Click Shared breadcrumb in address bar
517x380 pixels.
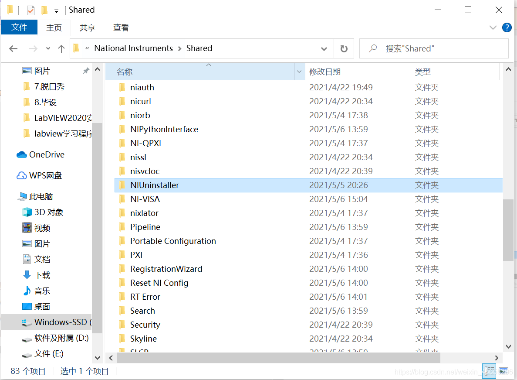point(199,48)
